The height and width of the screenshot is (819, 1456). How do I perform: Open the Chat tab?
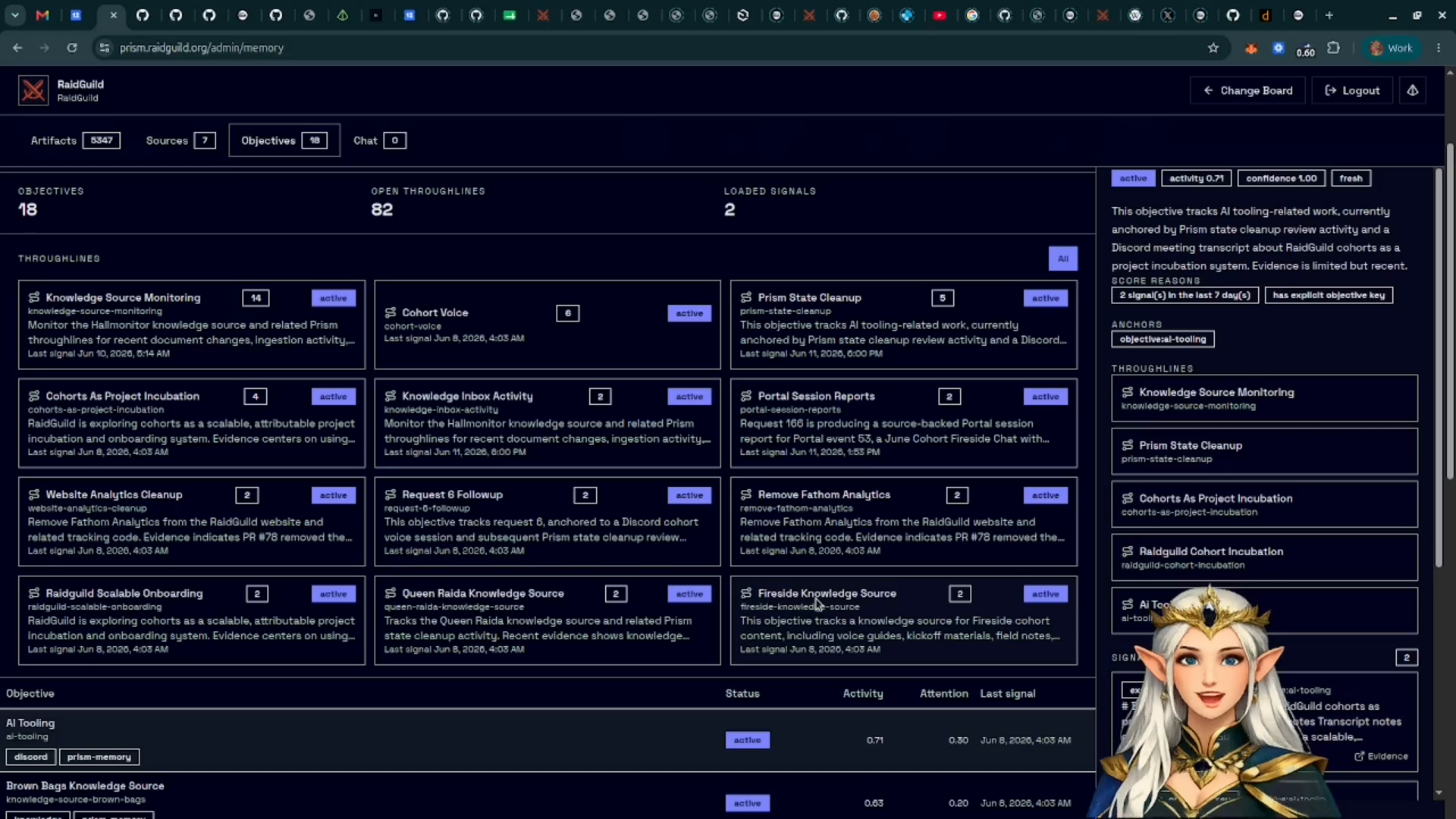(379, 140)
